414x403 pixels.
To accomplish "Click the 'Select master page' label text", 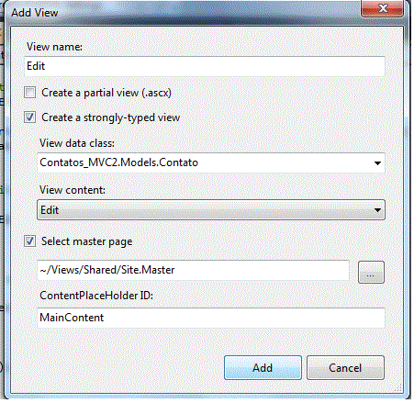I will 87,241.
